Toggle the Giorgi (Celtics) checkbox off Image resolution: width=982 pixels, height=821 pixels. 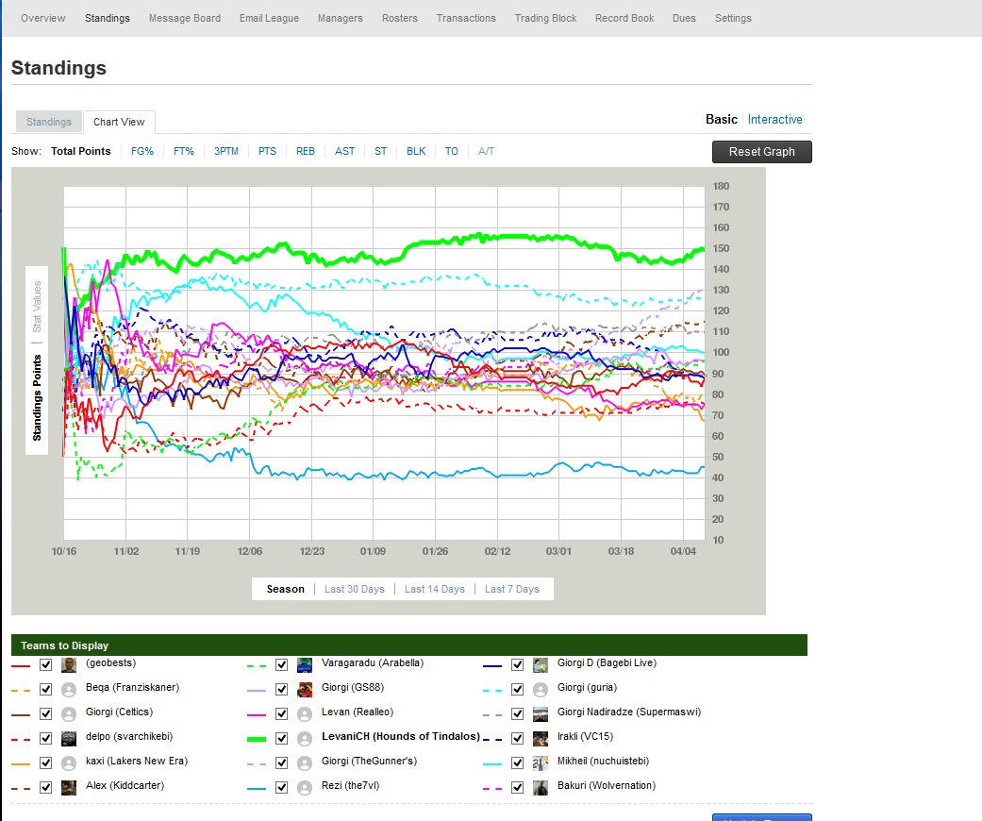click(45, 713)
